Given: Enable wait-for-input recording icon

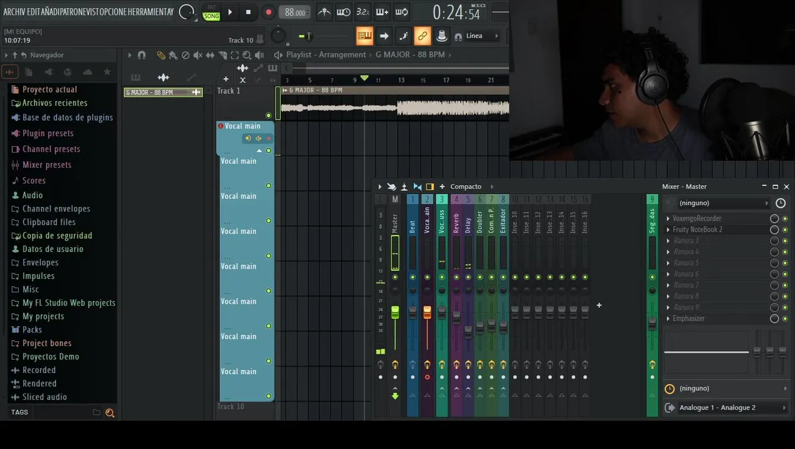Looking at the screenshot, I should pos(344,12).
